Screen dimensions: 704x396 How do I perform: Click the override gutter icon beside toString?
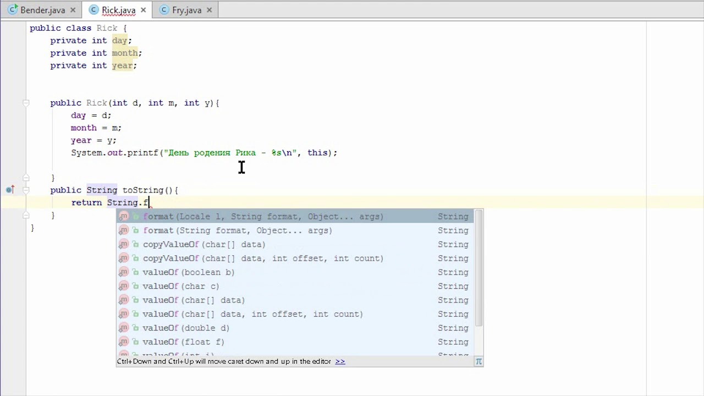(x=9, y=190)
